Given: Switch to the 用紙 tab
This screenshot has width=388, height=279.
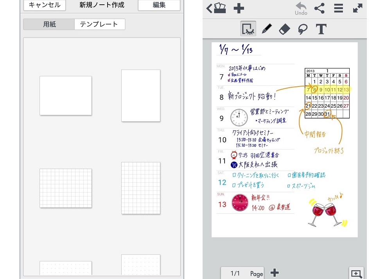Looking at the screenshot, I should tap(49, 24).
